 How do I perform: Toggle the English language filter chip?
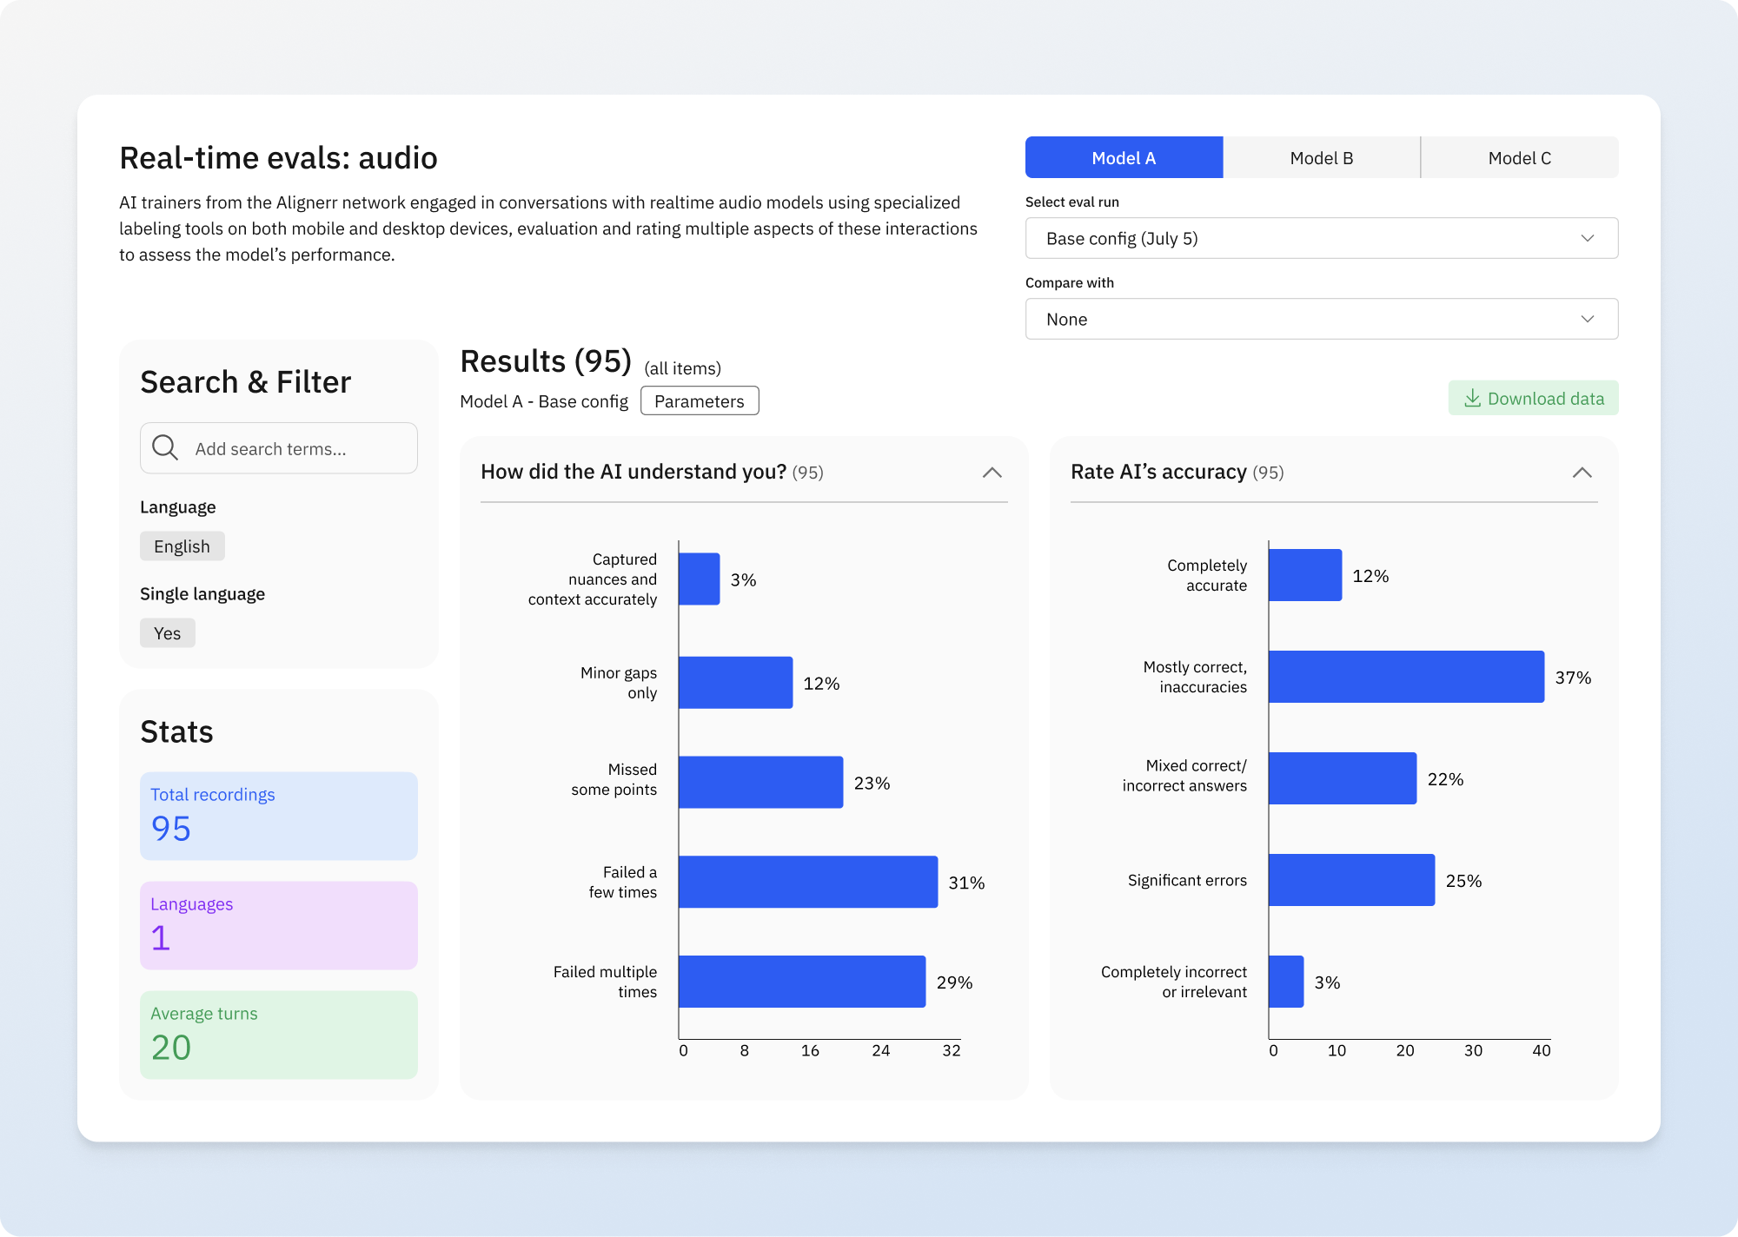182,546
